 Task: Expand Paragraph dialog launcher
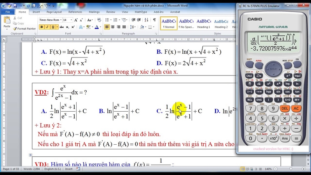pyautogui.click(x=156, y=34)
